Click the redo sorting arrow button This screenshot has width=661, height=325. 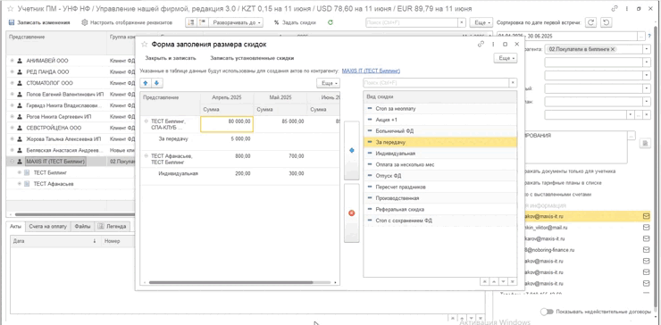[x=591, y=22]
